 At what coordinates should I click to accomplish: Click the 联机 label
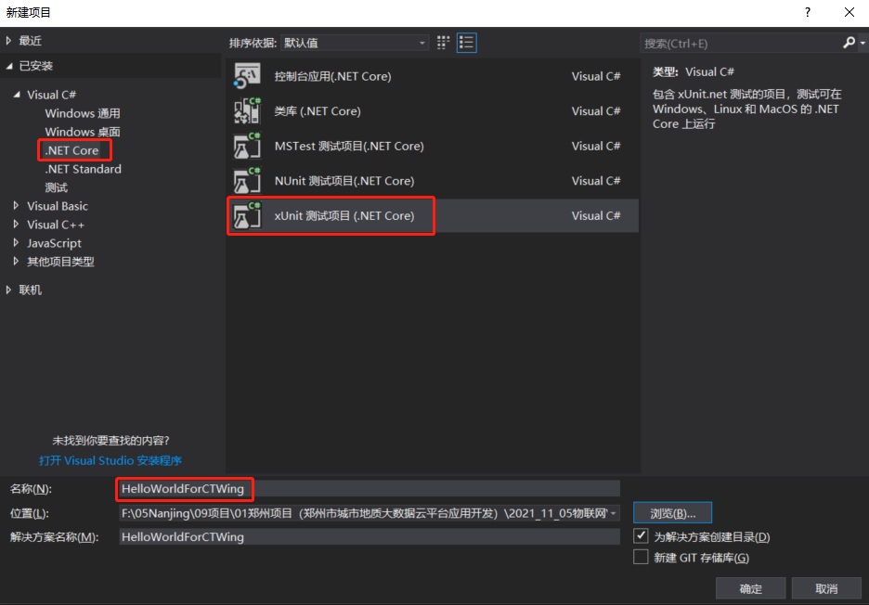[x=31, y=290]
